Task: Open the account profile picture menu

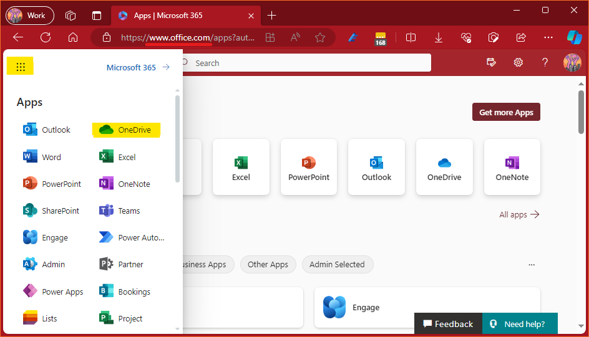Action: coord(572,62)
